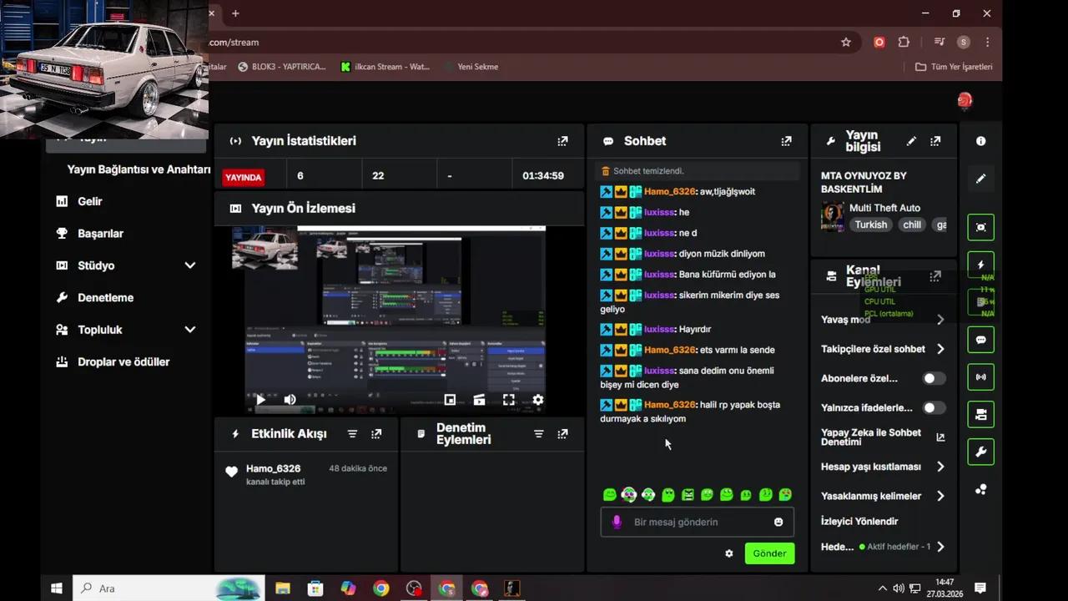Open Yavaş mod settings via its chevron
This screenshot has width=1068, height=601.
tap(940, 319)
